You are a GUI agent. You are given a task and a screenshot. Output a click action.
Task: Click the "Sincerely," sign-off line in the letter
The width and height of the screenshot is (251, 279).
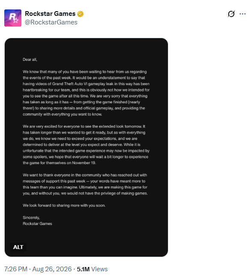[31, 217]
